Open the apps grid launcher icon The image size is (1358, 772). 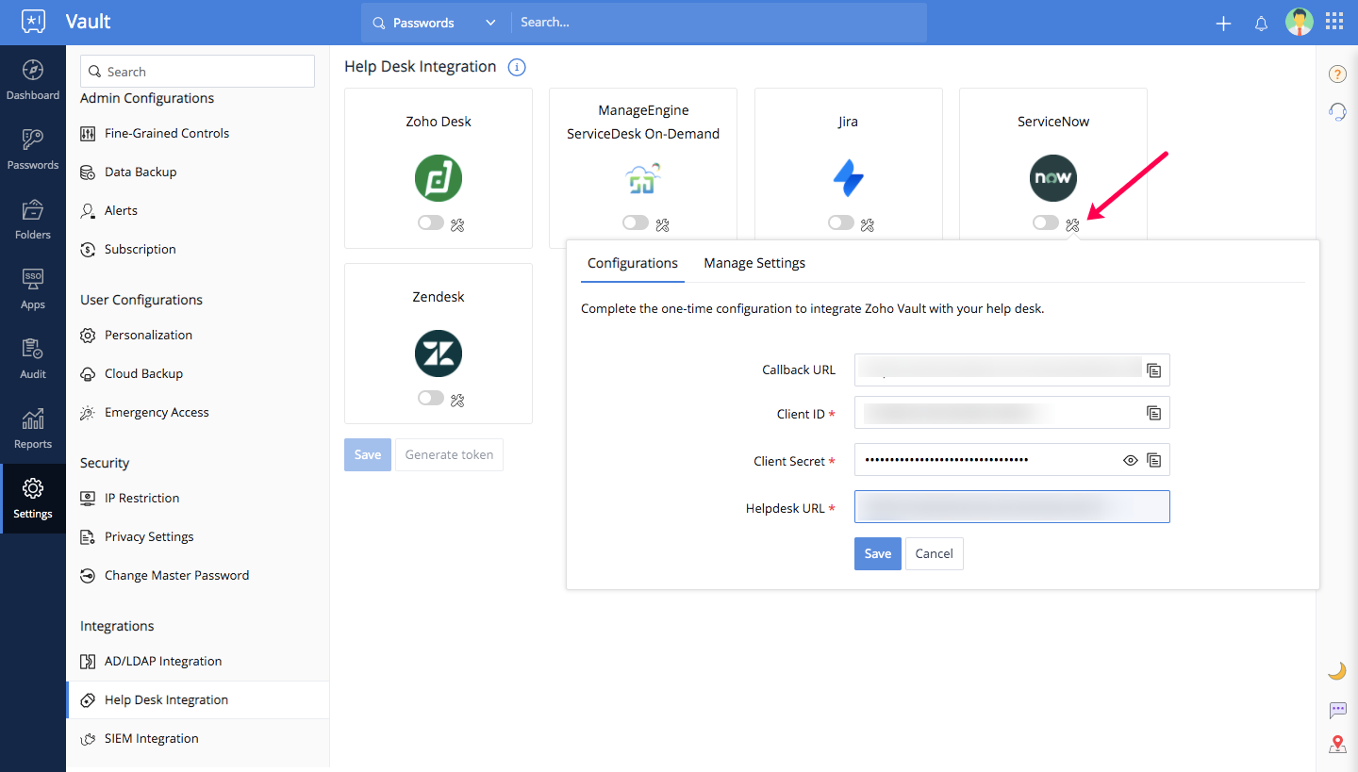[1334, 22]
